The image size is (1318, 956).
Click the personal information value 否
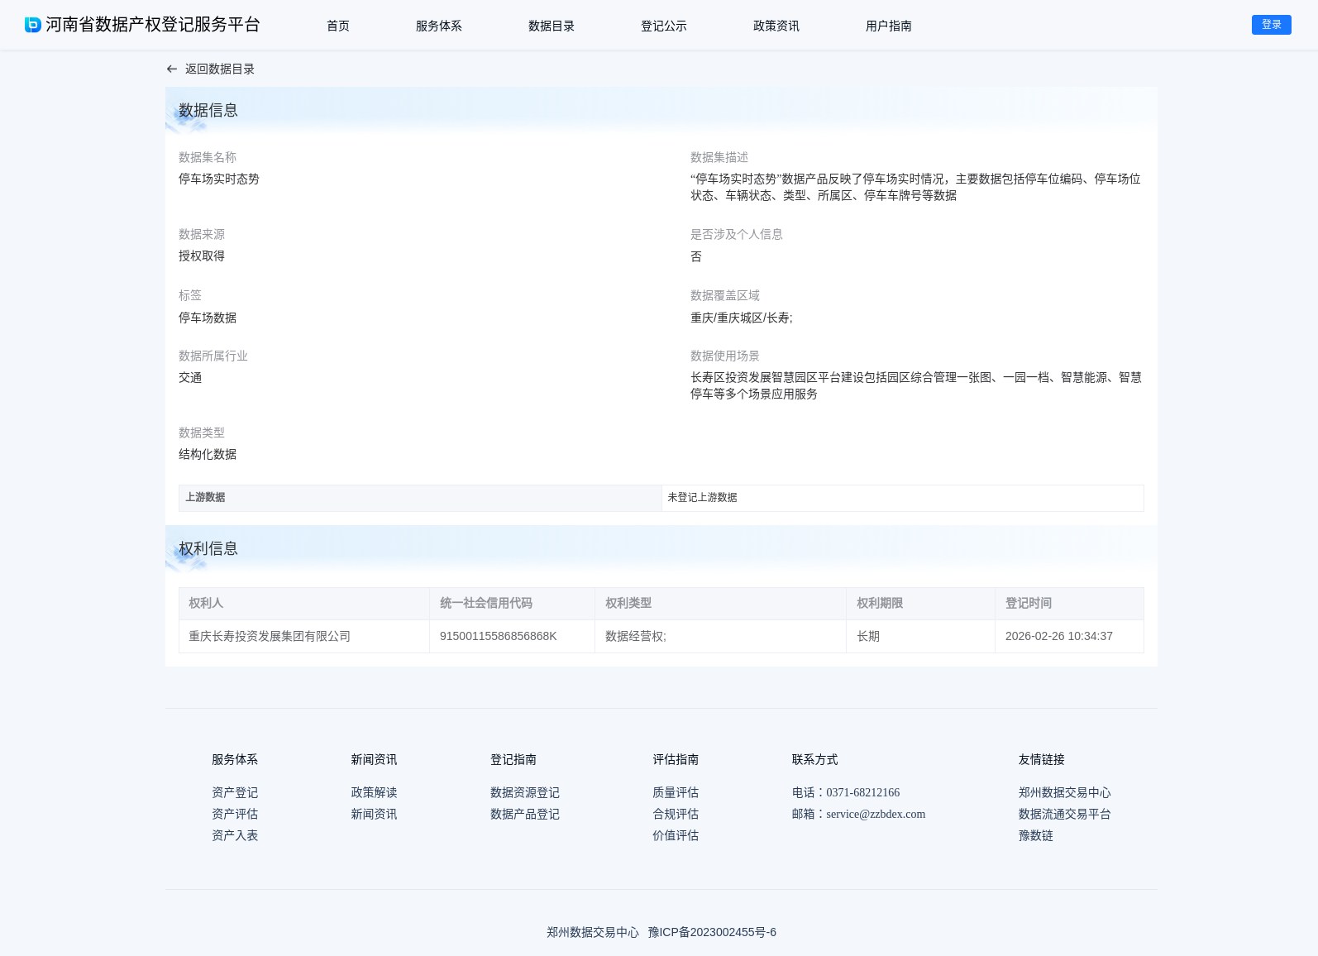(696, 256)
